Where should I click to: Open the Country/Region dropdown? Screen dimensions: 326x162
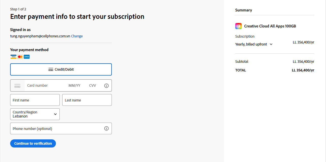[35, 114]
